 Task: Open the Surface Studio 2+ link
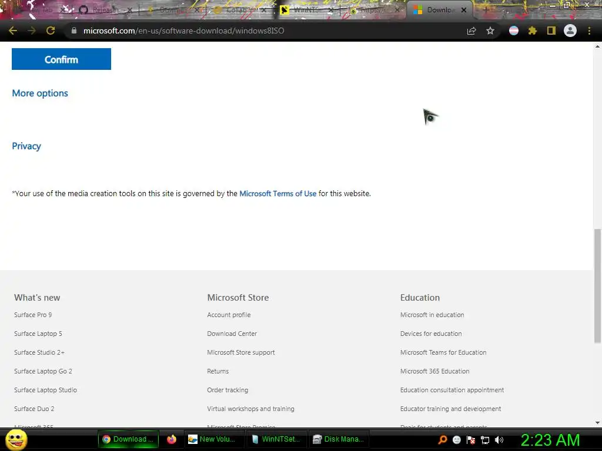click(x=39, y=352)
